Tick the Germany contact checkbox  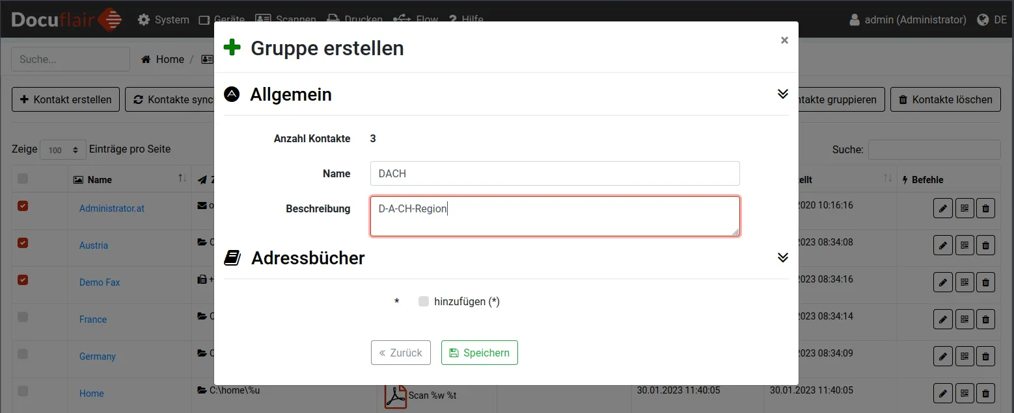(23, 354)
